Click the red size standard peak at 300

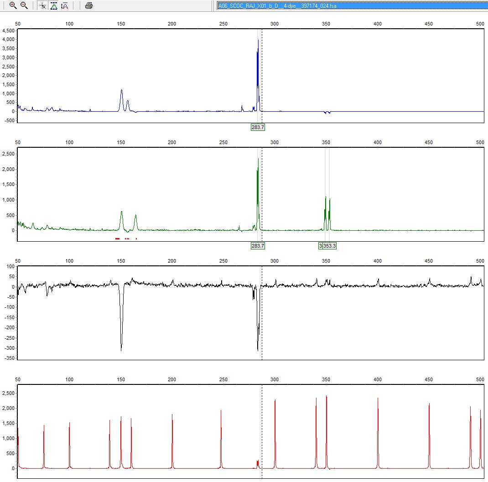(x=275, y=433)
